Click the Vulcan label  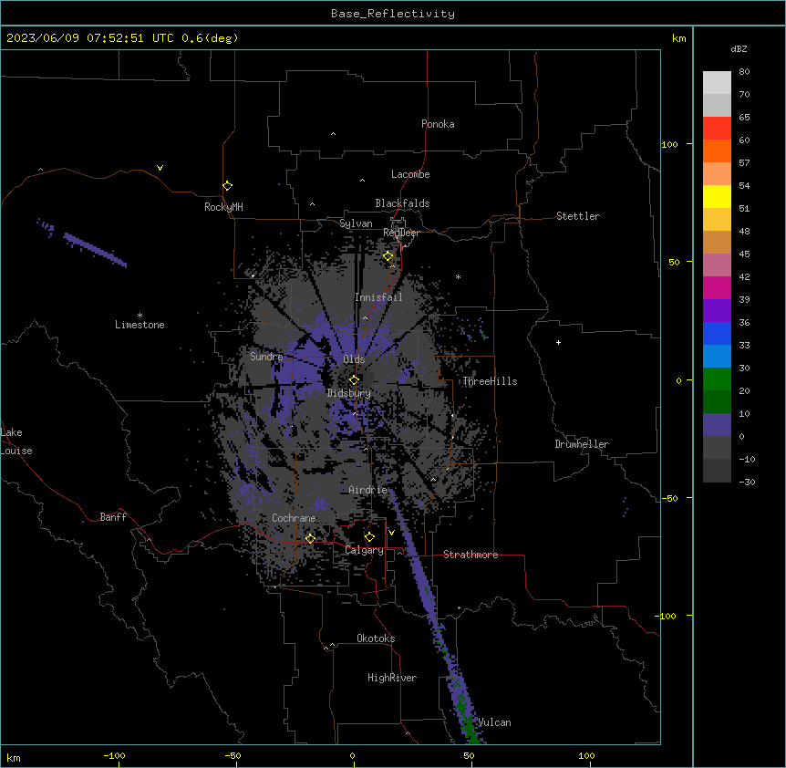pyautogui.click(x=494, y=722)
